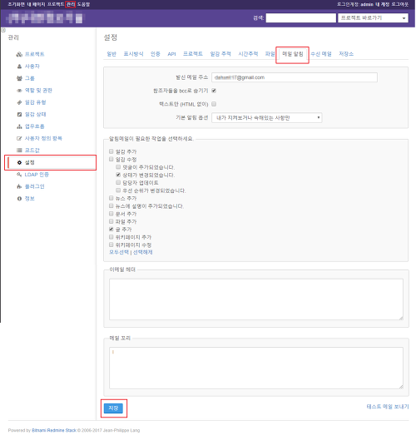
Task: Click the 프로젝트 icon in the admin sidebar
Action: point(19,54)
